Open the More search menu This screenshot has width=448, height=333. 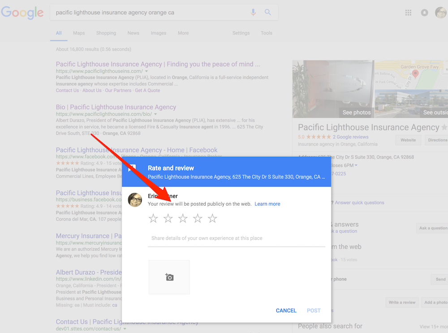pos(183,33)
